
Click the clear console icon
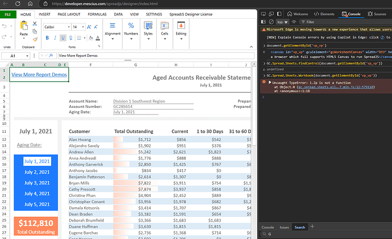tap(271, 22)
